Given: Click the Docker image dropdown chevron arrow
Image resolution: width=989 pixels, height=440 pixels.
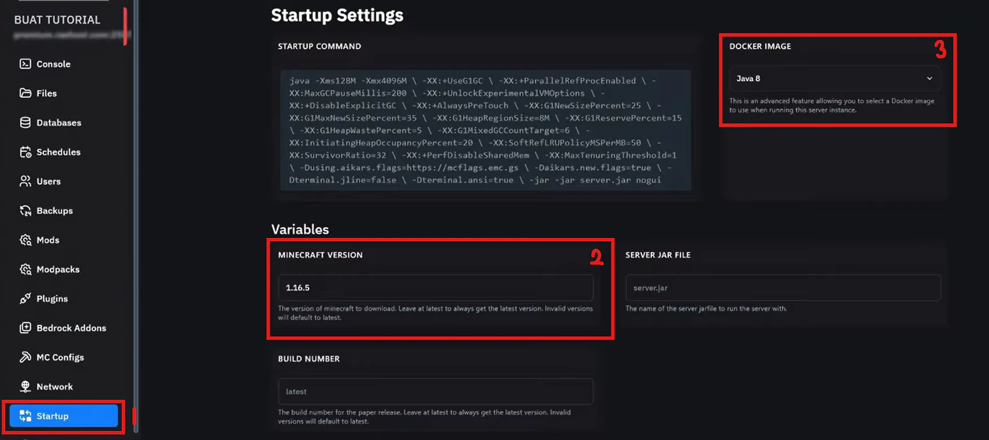Looking at the screenshot, I should [929, 78].
